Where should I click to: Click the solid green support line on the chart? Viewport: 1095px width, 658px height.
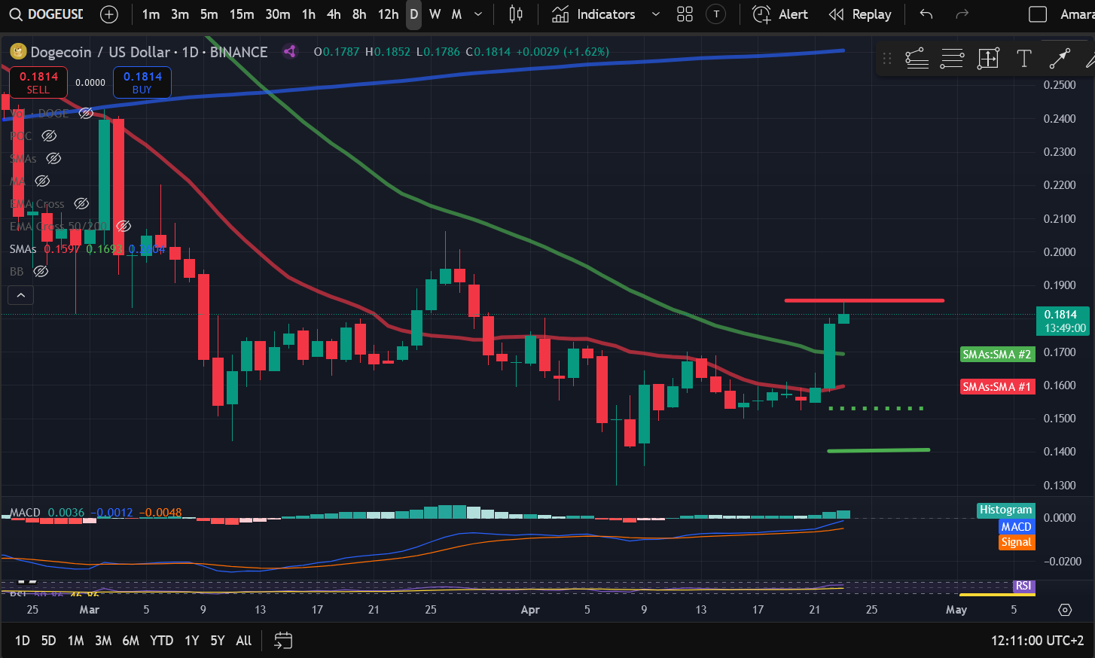tap(878, 450)
